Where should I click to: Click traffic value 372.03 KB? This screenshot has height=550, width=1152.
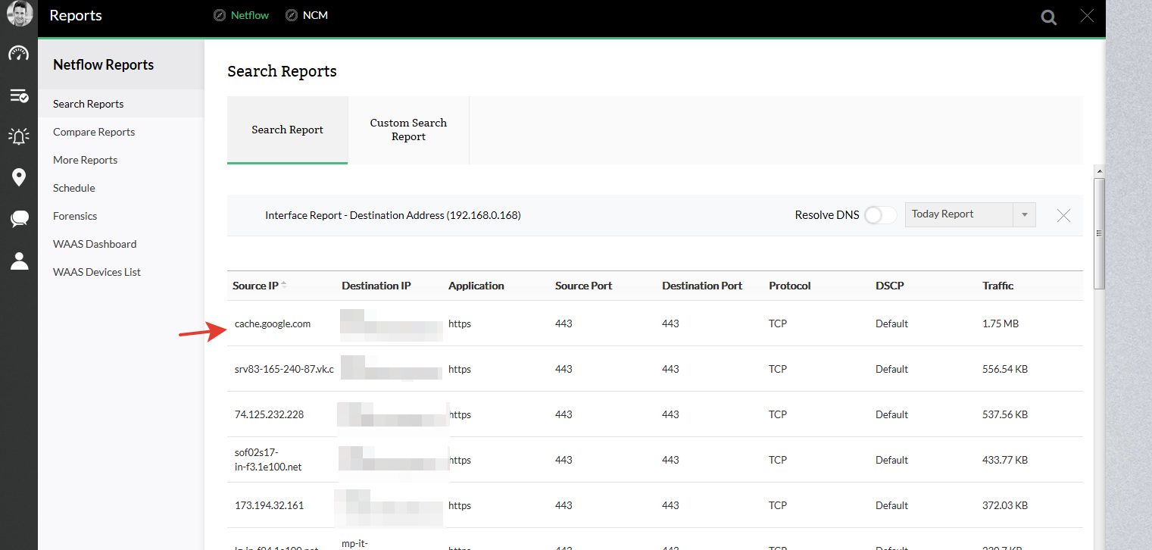pos(1005,505)
